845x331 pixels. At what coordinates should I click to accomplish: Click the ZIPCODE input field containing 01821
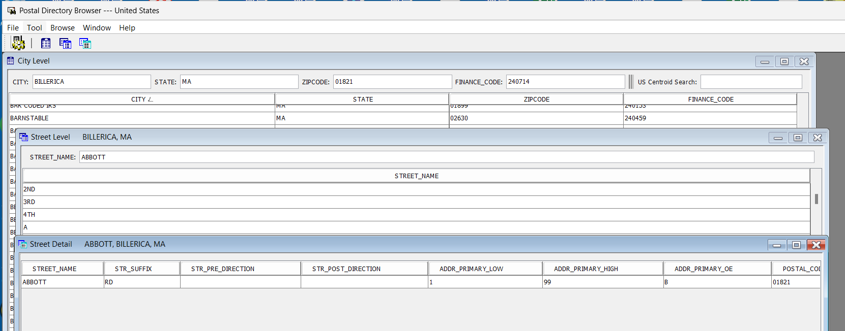(392, 82)
